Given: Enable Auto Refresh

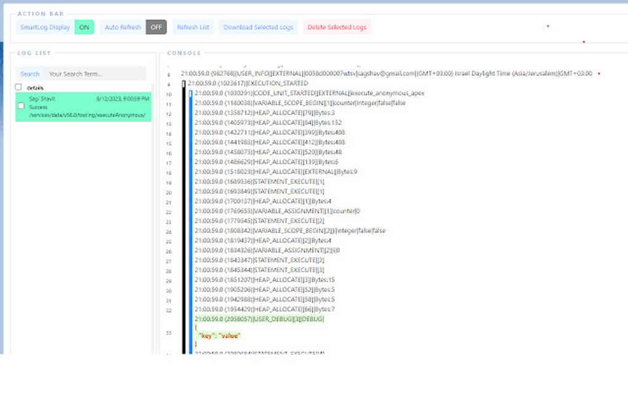Looking at the screenshot, I should pos(156,27).
